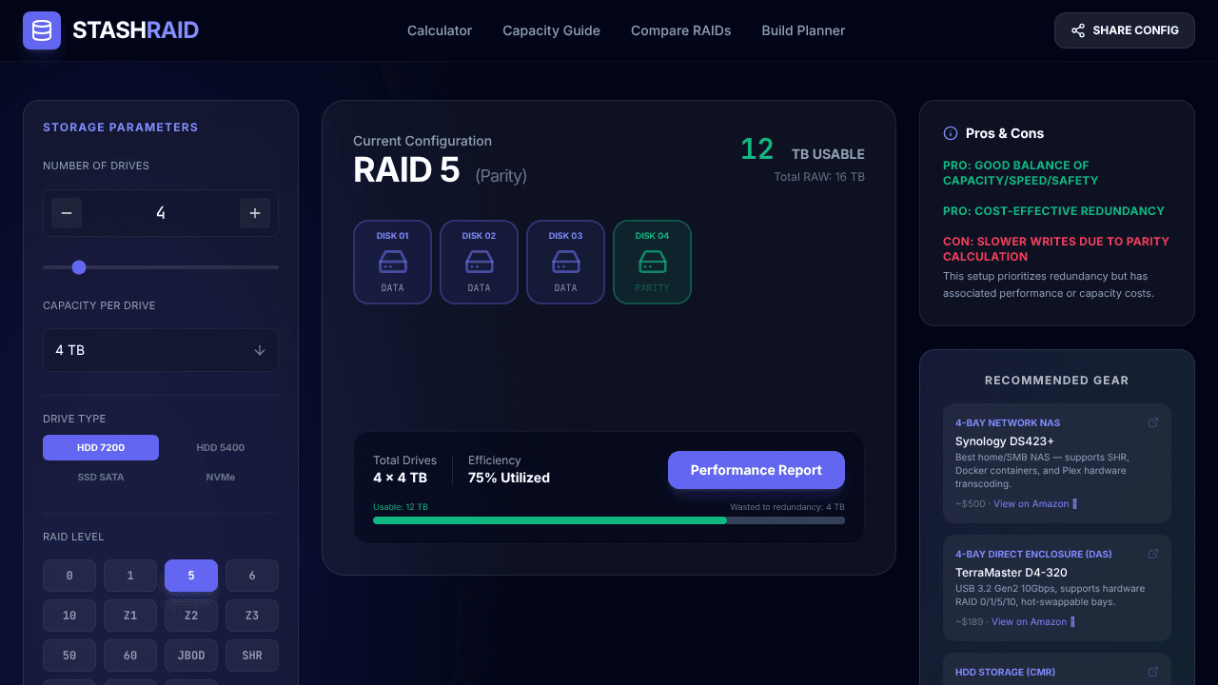
Task: Click the number of drives slider handle
Action: point(79,267)
